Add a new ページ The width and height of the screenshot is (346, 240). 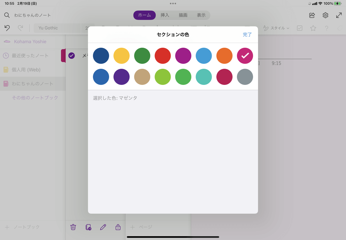pos(141,227)
